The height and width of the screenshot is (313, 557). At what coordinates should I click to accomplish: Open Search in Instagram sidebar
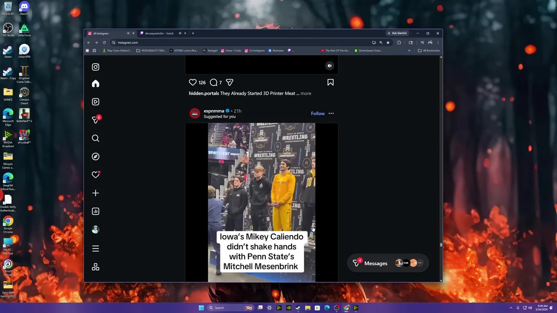click(95, 138)
